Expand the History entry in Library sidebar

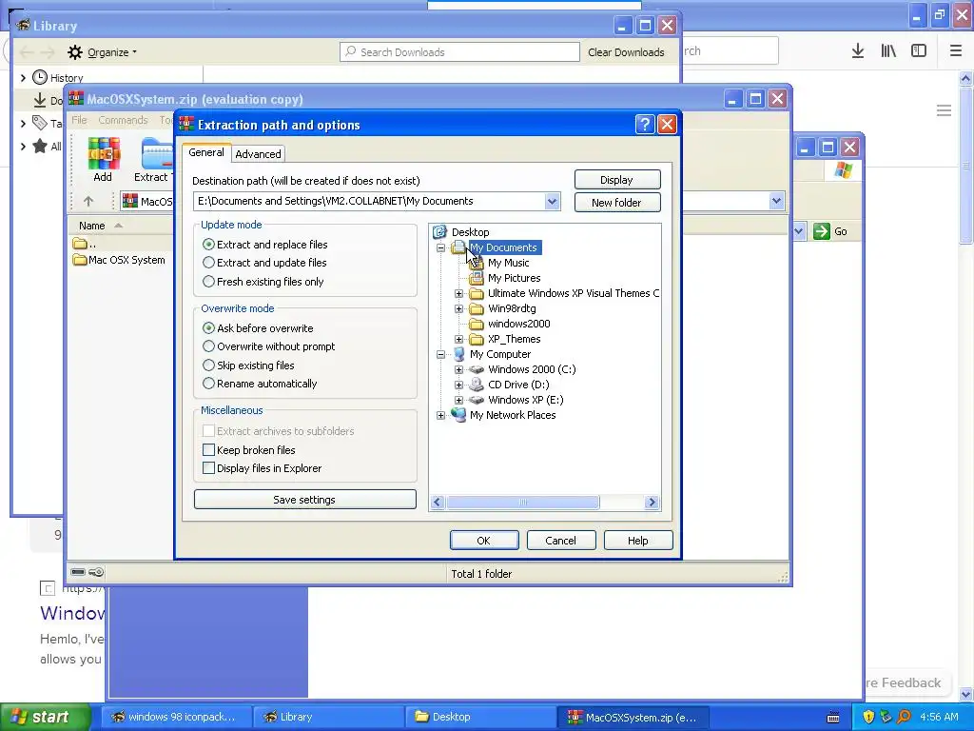pyautogui.click(x=23, y=78)
